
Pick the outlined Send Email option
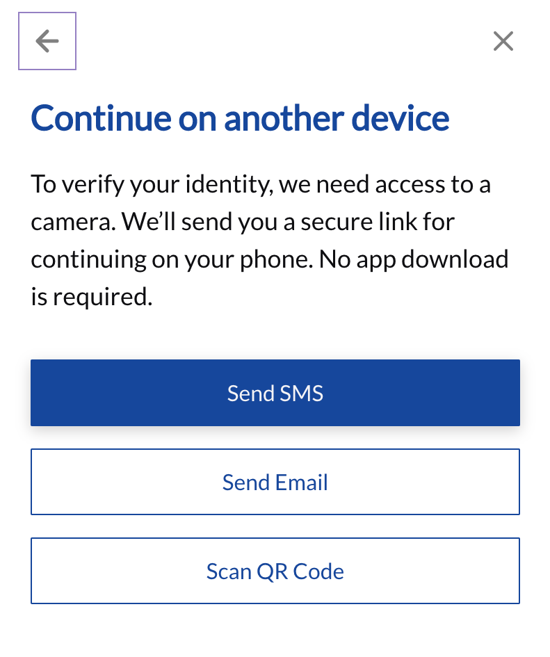(275, 482)
